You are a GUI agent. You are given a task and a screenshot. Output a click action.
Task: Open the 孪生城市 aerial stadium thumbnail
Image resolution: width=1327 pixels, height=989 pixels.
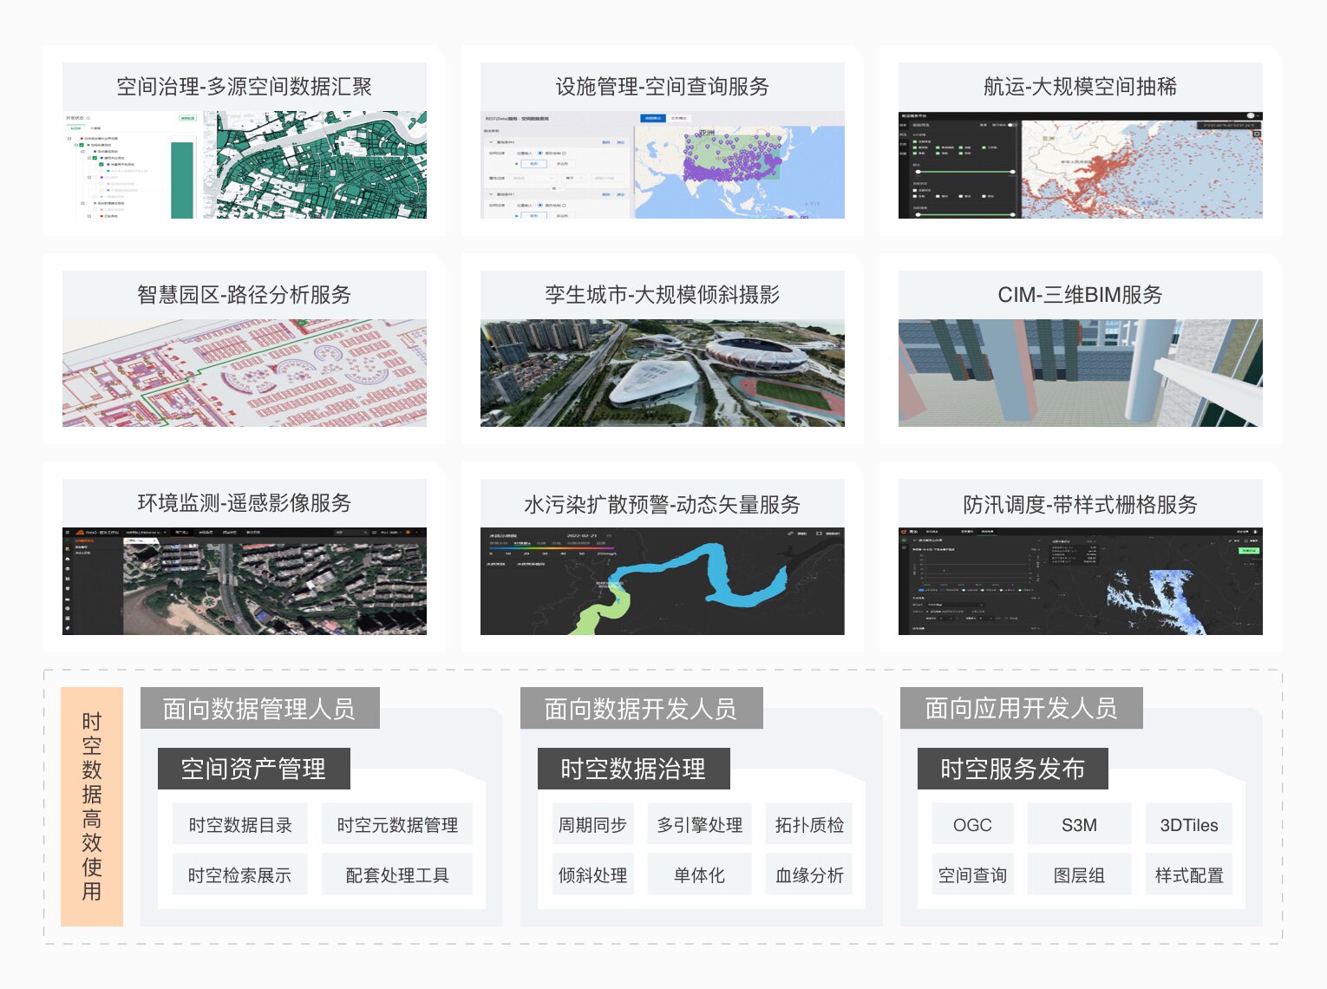tap(663, 373)
